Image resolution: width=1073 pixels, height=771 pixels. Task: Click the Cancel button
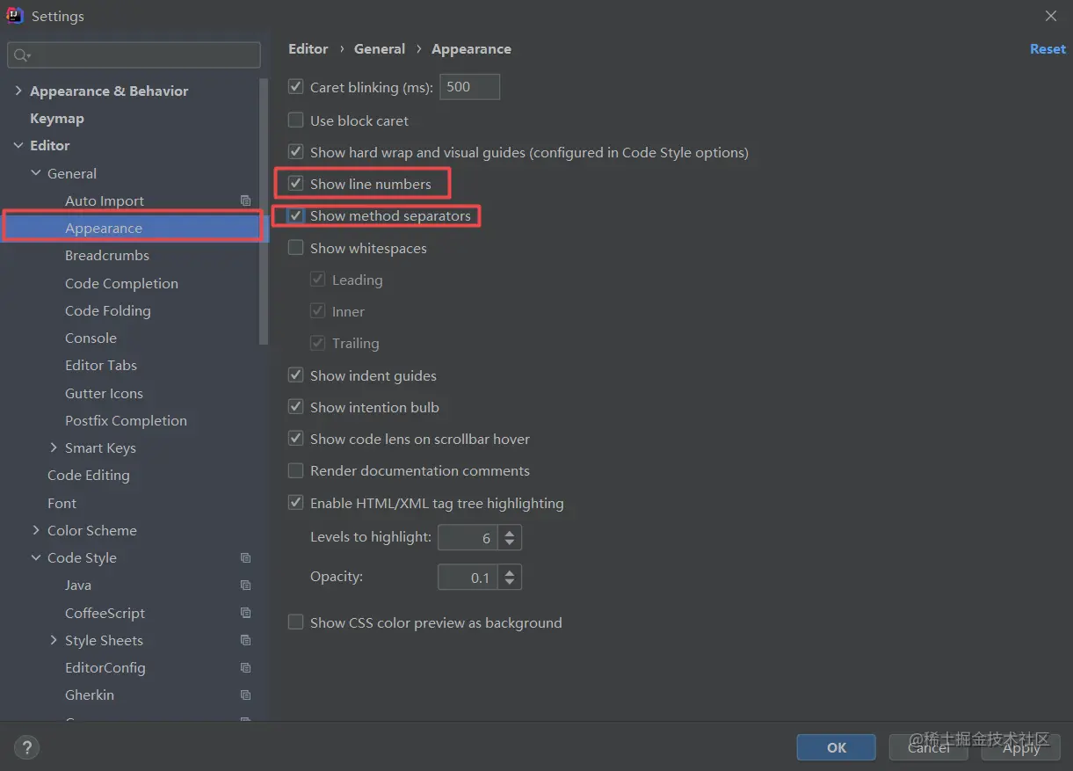click(x=929, y=747)
